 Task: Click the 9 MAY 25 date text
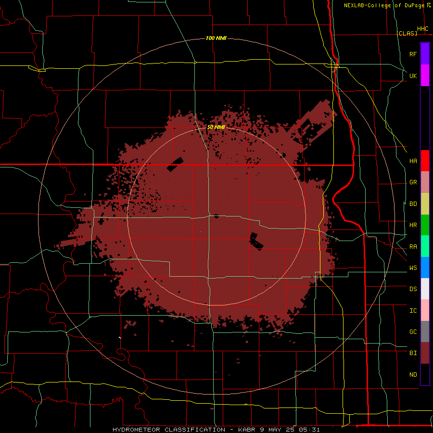click(x=279, y=430)
